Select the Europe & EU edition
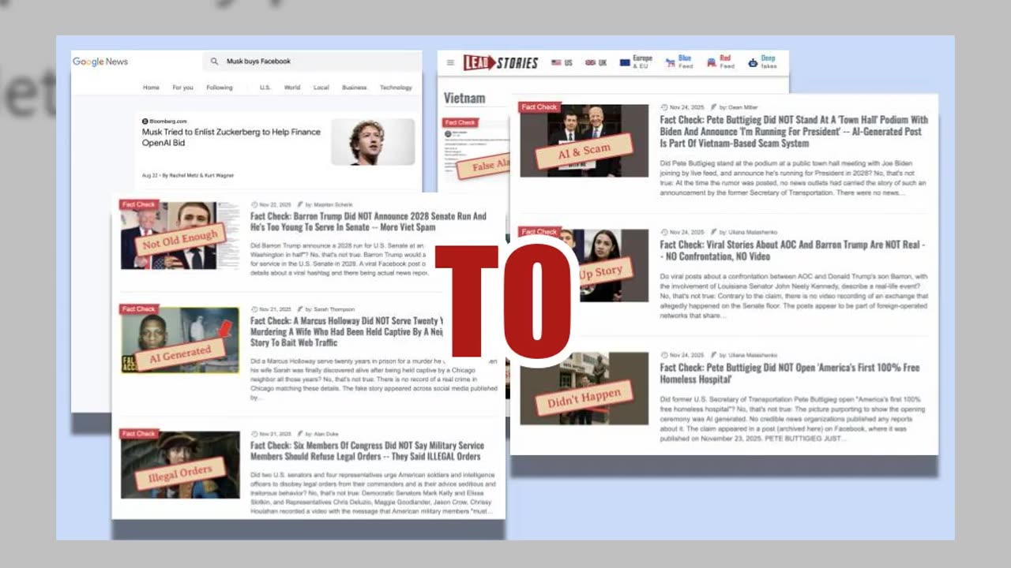Viewport: 1011px width, 568px height. tap(636, 62)
